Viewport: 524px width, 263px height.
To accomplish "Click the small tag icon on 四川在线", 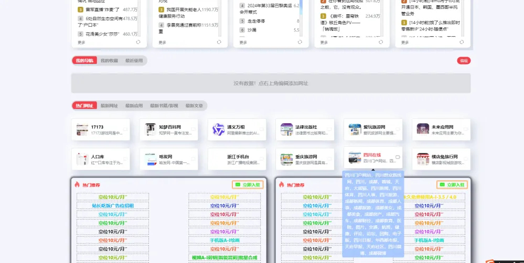I will tap(397, 157).
